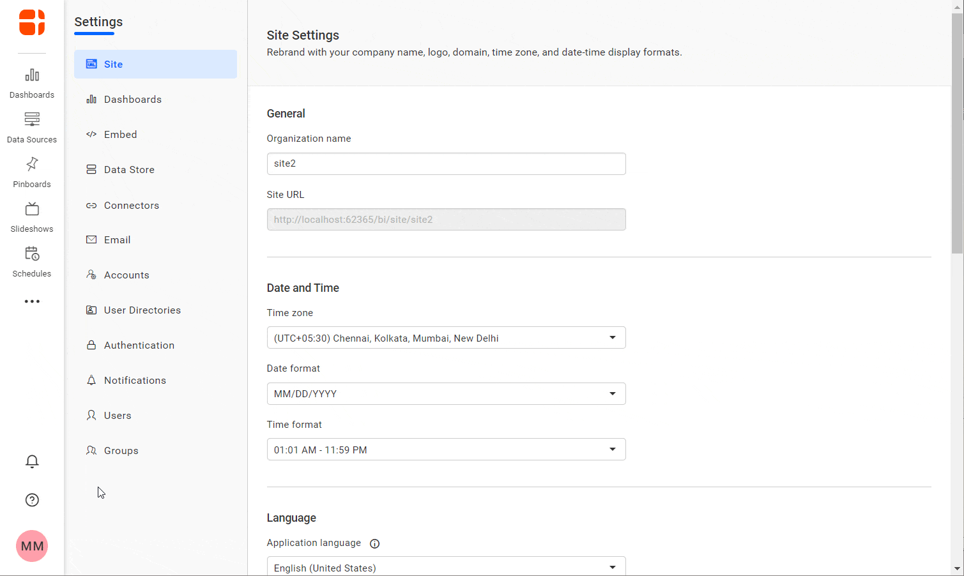Click the Notifications settings bell icon
964x576 pixels.
coord(91,380)
